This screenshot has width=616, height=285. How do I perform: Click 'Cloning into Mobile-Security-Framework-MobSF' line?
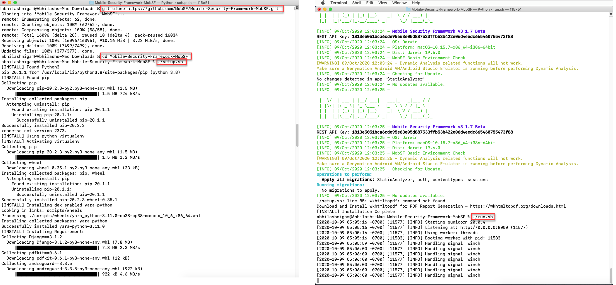point(63,14)
